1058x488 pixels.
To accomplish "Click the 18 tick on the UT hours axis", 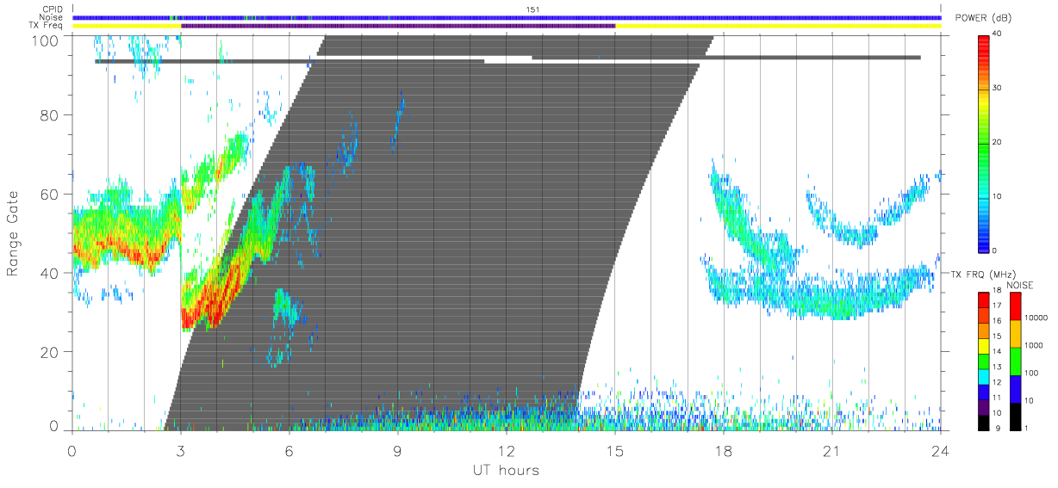I will pos(723,450).
